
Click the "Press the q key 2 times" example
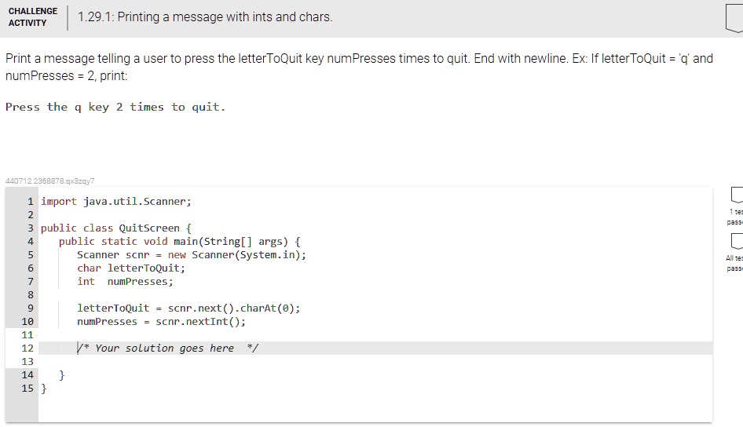(x=115, y=107)
